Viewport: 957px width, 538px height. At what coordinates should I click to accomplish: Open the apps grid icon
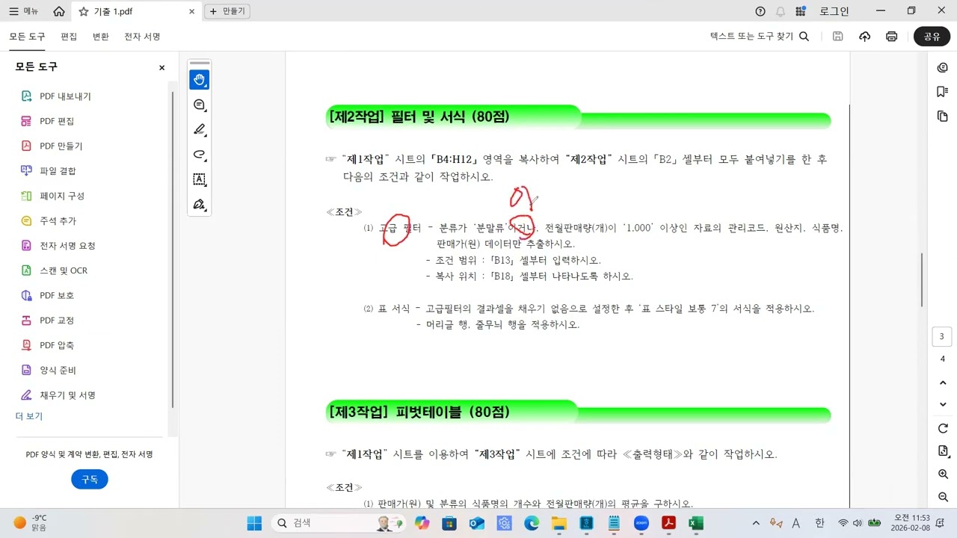(x=801, y=11)
